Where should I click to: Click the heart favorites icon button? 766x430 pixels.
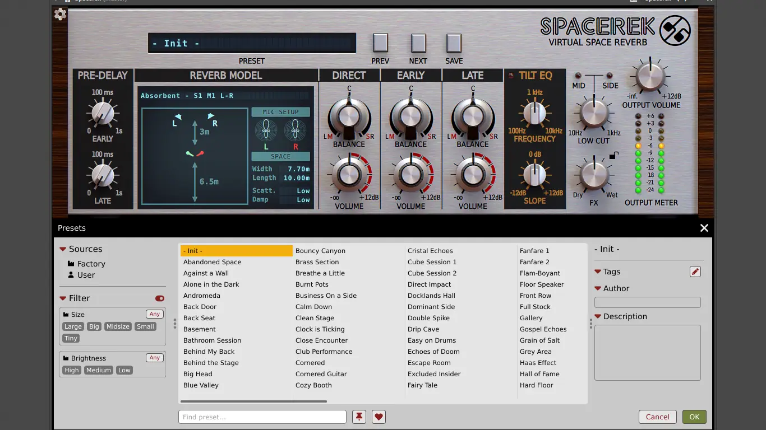(379, 417)
